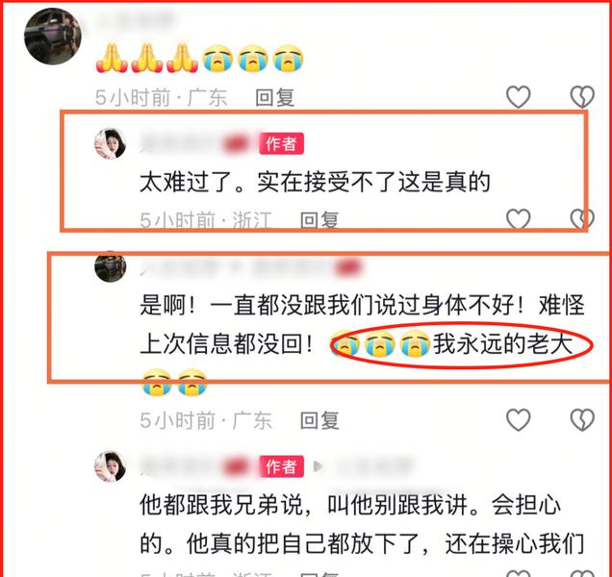Tap the 作者 badge on first author reply
Viewport: 612px width, 577px height.
coord(281,143)
